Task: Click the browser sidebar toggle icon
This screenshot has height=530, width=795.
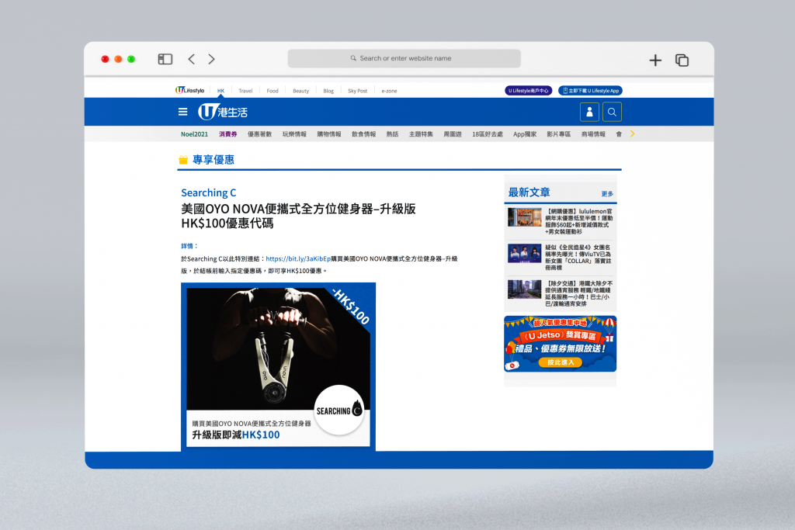Action: pos(165,59)
